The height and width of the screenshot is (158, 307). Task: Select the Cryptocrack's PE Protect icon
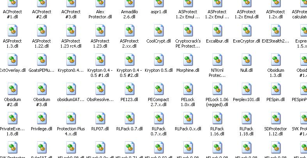[188, 31]
